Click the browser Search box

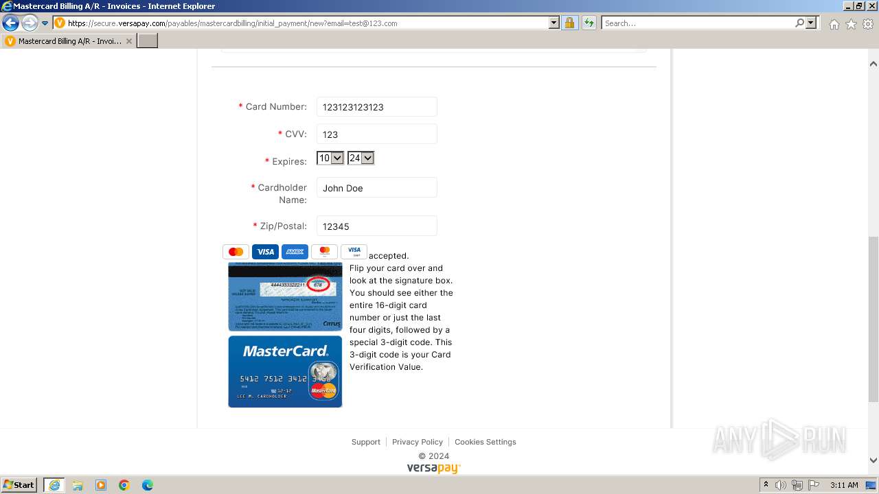pos(698,23)
